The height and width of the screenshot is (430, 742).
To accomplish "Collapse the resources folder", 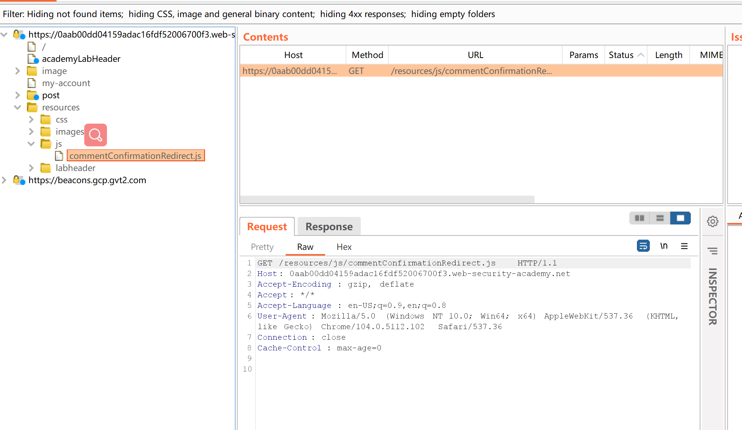I will pos(17,107).
